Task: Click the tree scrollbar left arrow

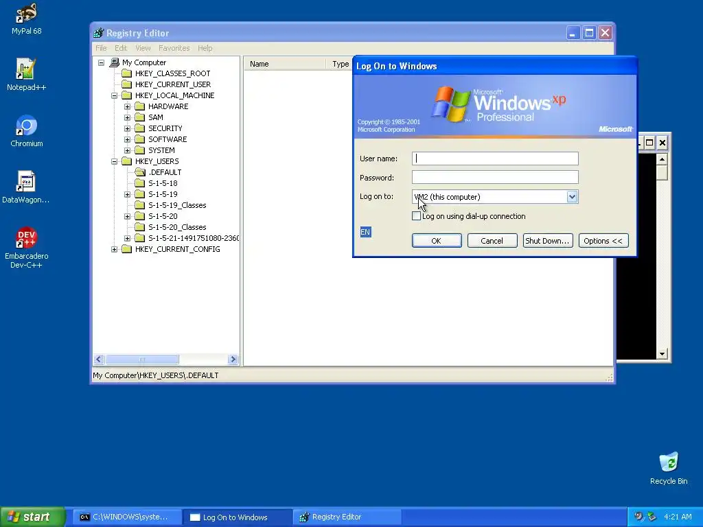Action: point(99,360)
